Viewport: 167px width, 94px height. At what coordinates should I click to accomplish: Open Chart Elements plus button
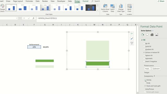pos(132,34)
